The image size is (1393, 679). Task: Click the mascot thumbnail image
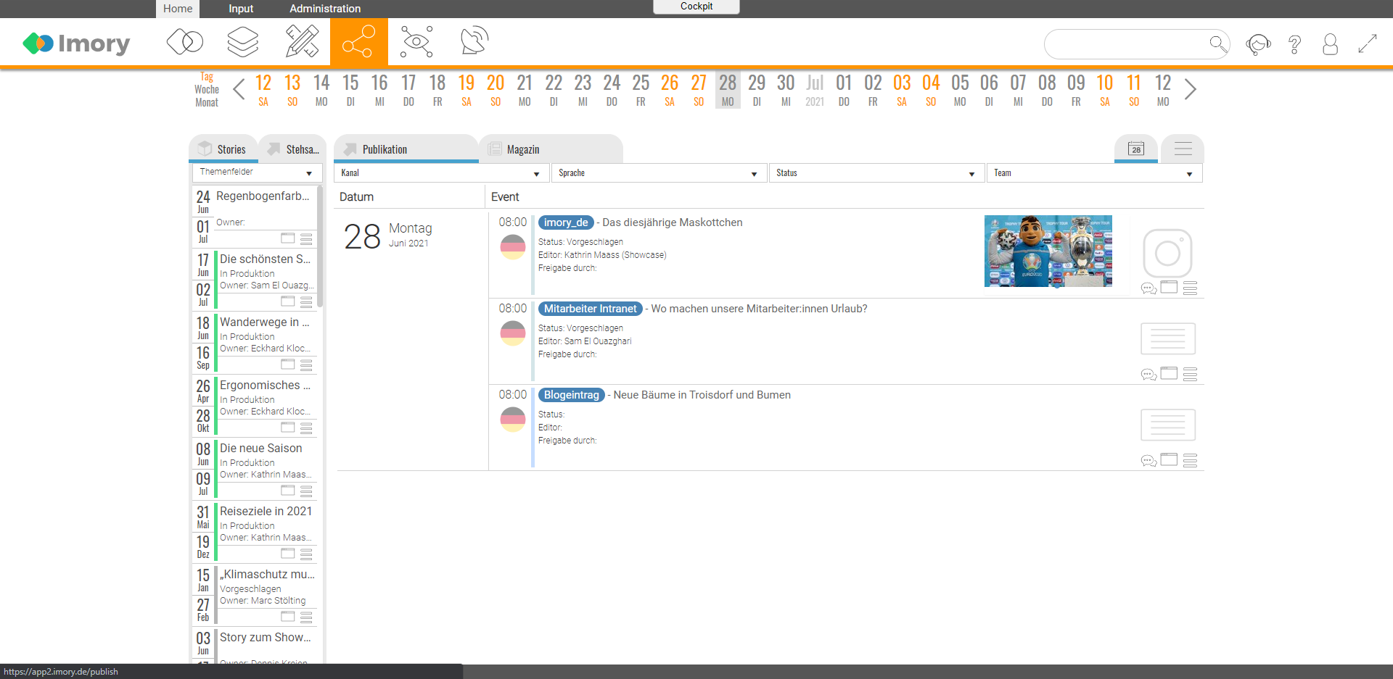(1048, 251)
